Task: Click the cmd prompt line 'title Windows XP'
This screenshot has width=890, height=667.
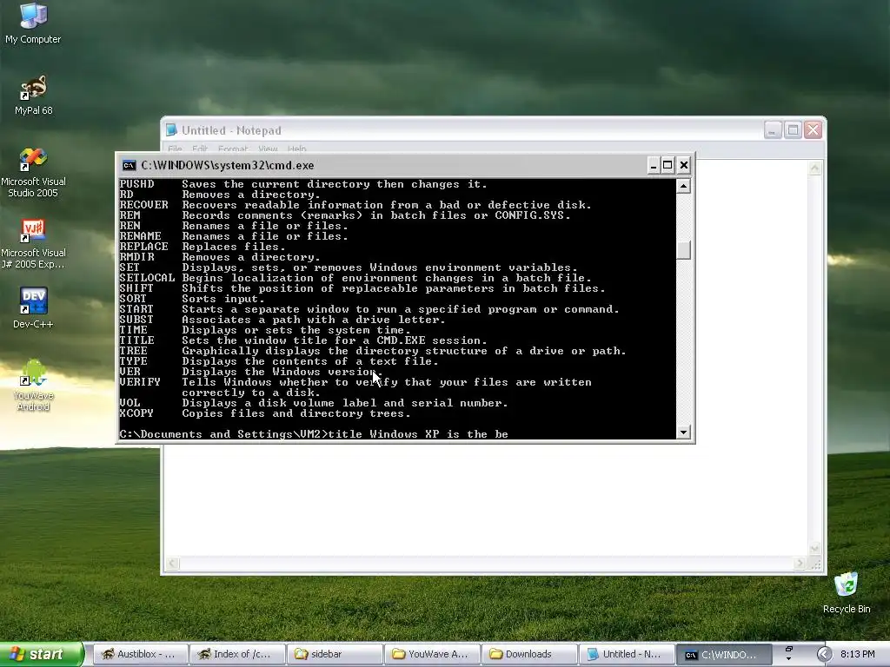Action: 314,434
